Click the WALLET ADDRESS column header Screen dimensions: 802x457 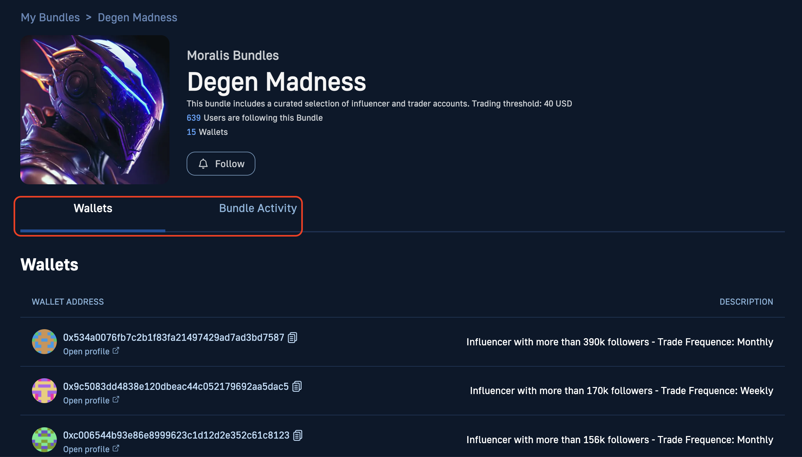pyautogui.click(x=67, y=302)
